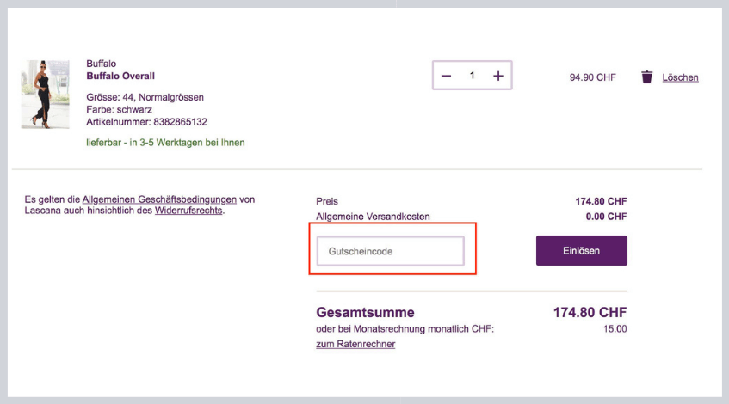Click the trash icon beside Löschen
The height and width of the screenshot is (404, 729).
coord(646,77)
